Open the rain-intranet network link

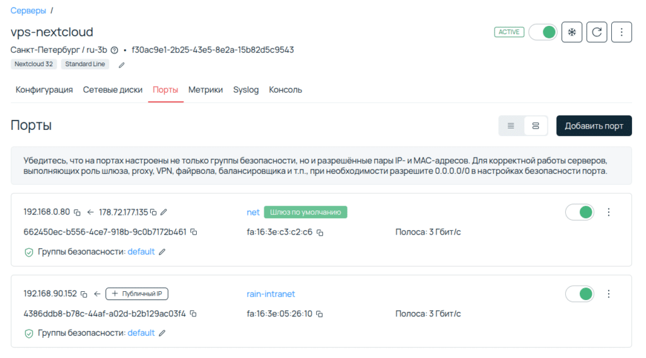(271, 294)
